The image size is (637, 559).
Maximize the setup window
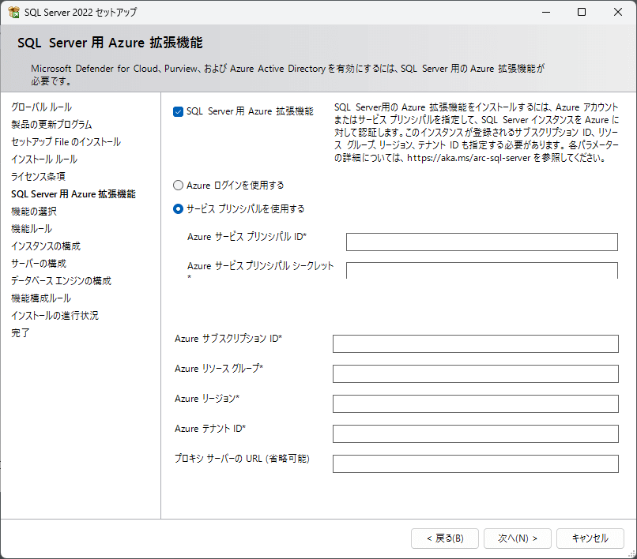pos(582,12)
